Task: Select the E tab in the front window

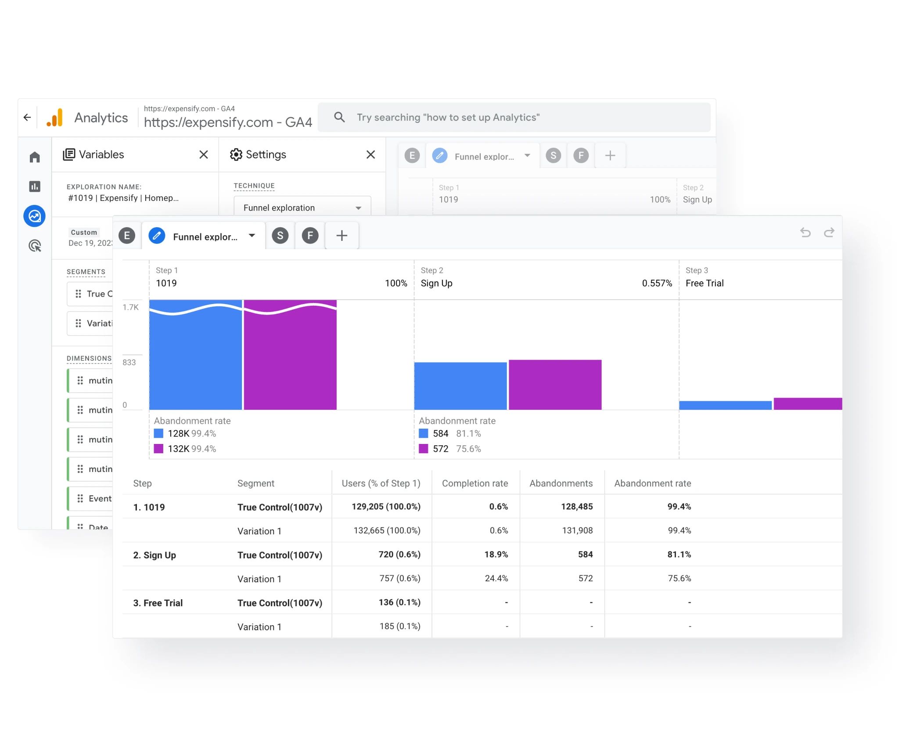Action: (127, 236)
